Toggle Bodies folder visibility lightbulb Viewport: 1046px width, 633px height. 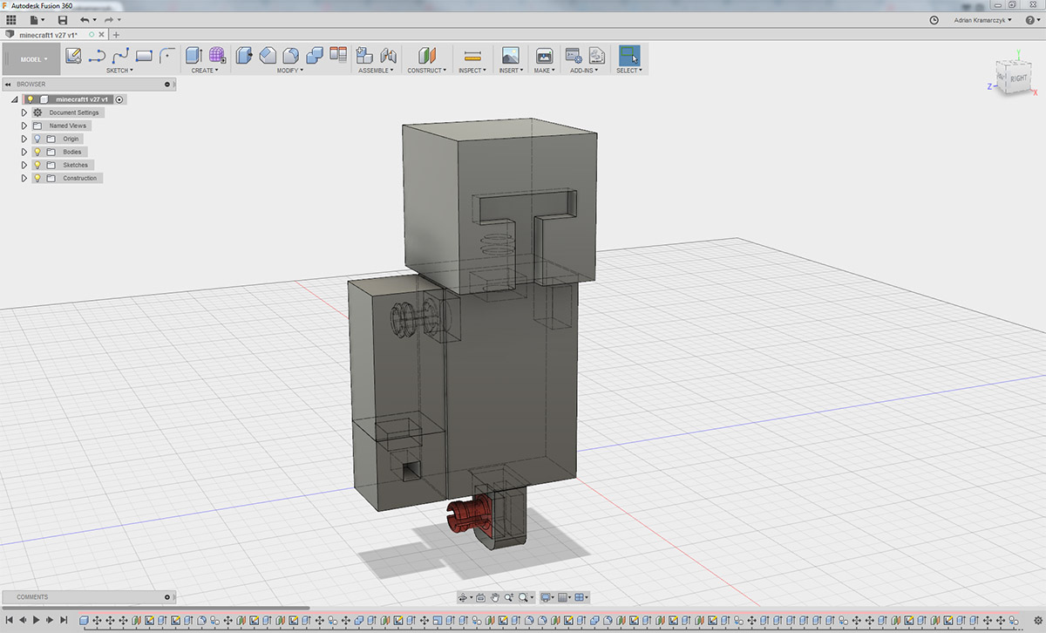[37, 152]
